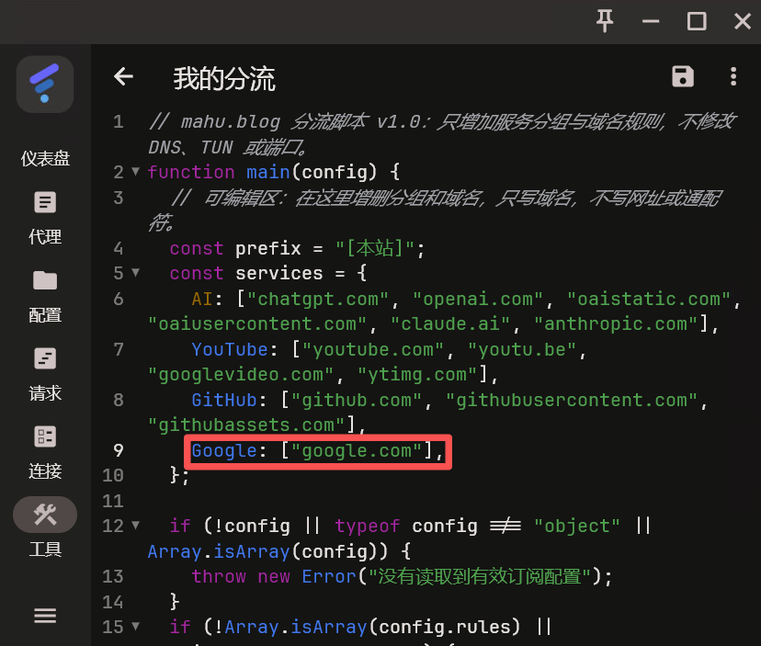This screenshot has width=761, height=646.
Task: Open the hamburger menu in the sidebar
Action: (45, 616)
